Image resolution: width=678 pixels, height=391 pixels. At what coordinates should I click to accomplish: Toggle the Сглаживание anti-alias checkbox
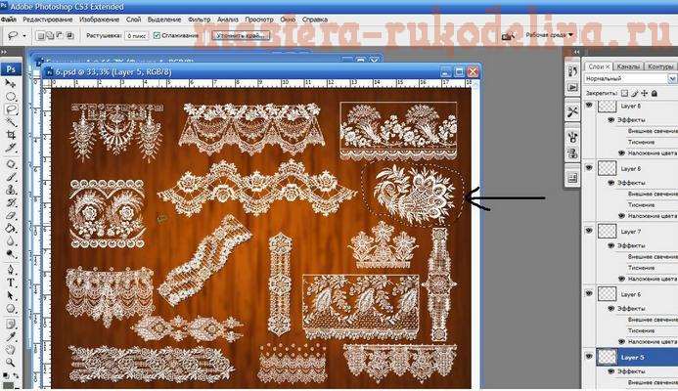(157, 35)
